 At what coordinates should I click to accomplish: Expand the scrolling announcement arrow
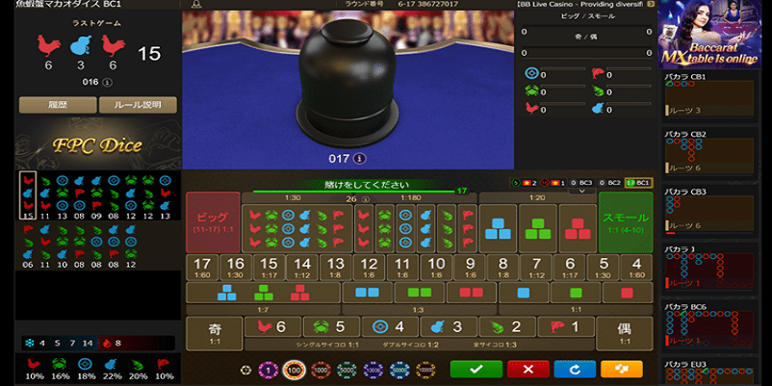click(652, 4)
